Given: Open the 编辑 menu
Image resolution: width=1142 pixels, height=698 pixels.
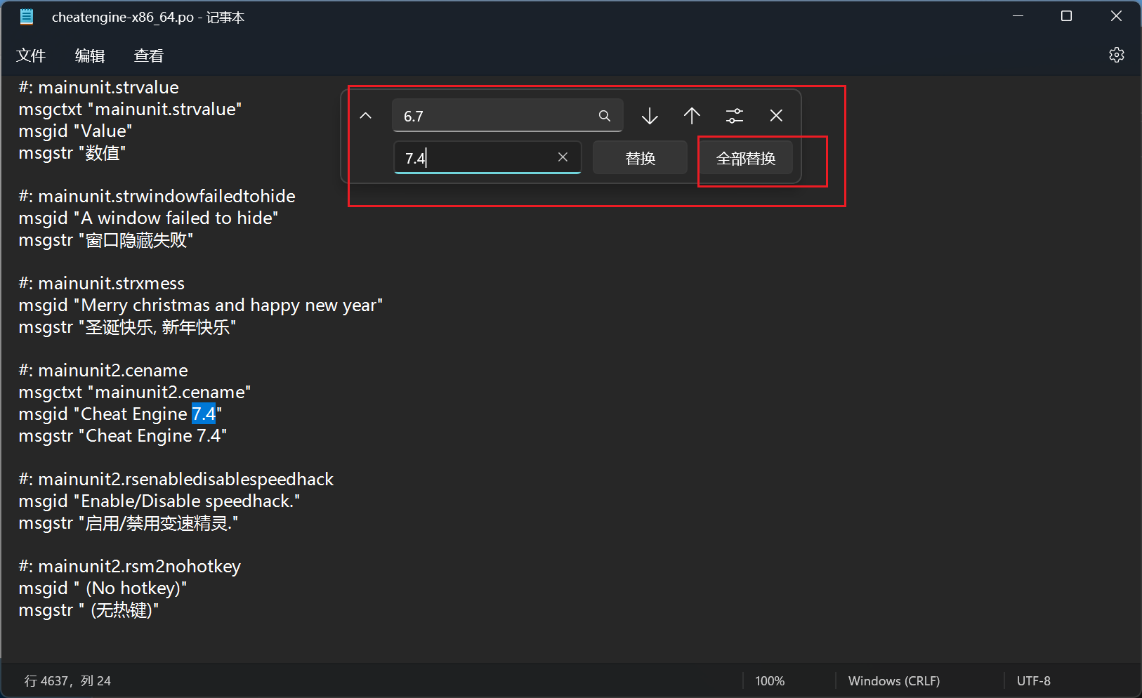Looking at the screenshot, I should (89, 55).
